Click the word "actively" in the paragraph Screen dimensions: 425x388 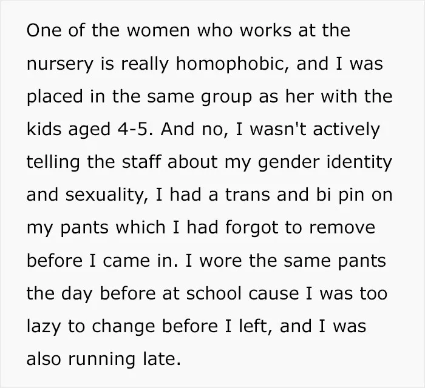coord(346,130)
